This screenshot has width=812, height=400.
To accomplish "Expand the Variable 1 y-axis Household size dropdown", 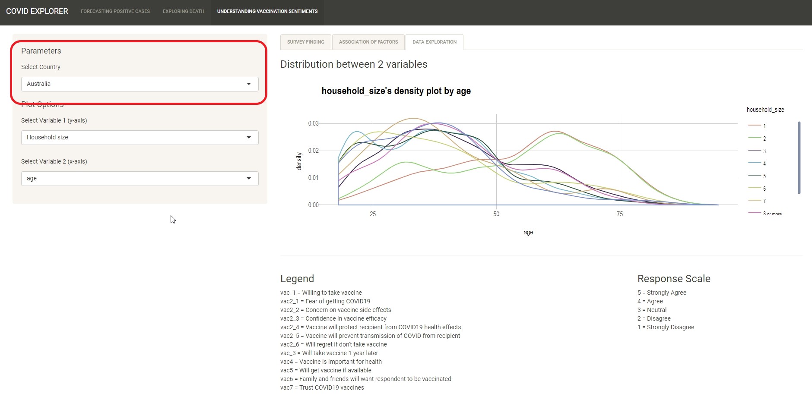I will tap(139, 138).
